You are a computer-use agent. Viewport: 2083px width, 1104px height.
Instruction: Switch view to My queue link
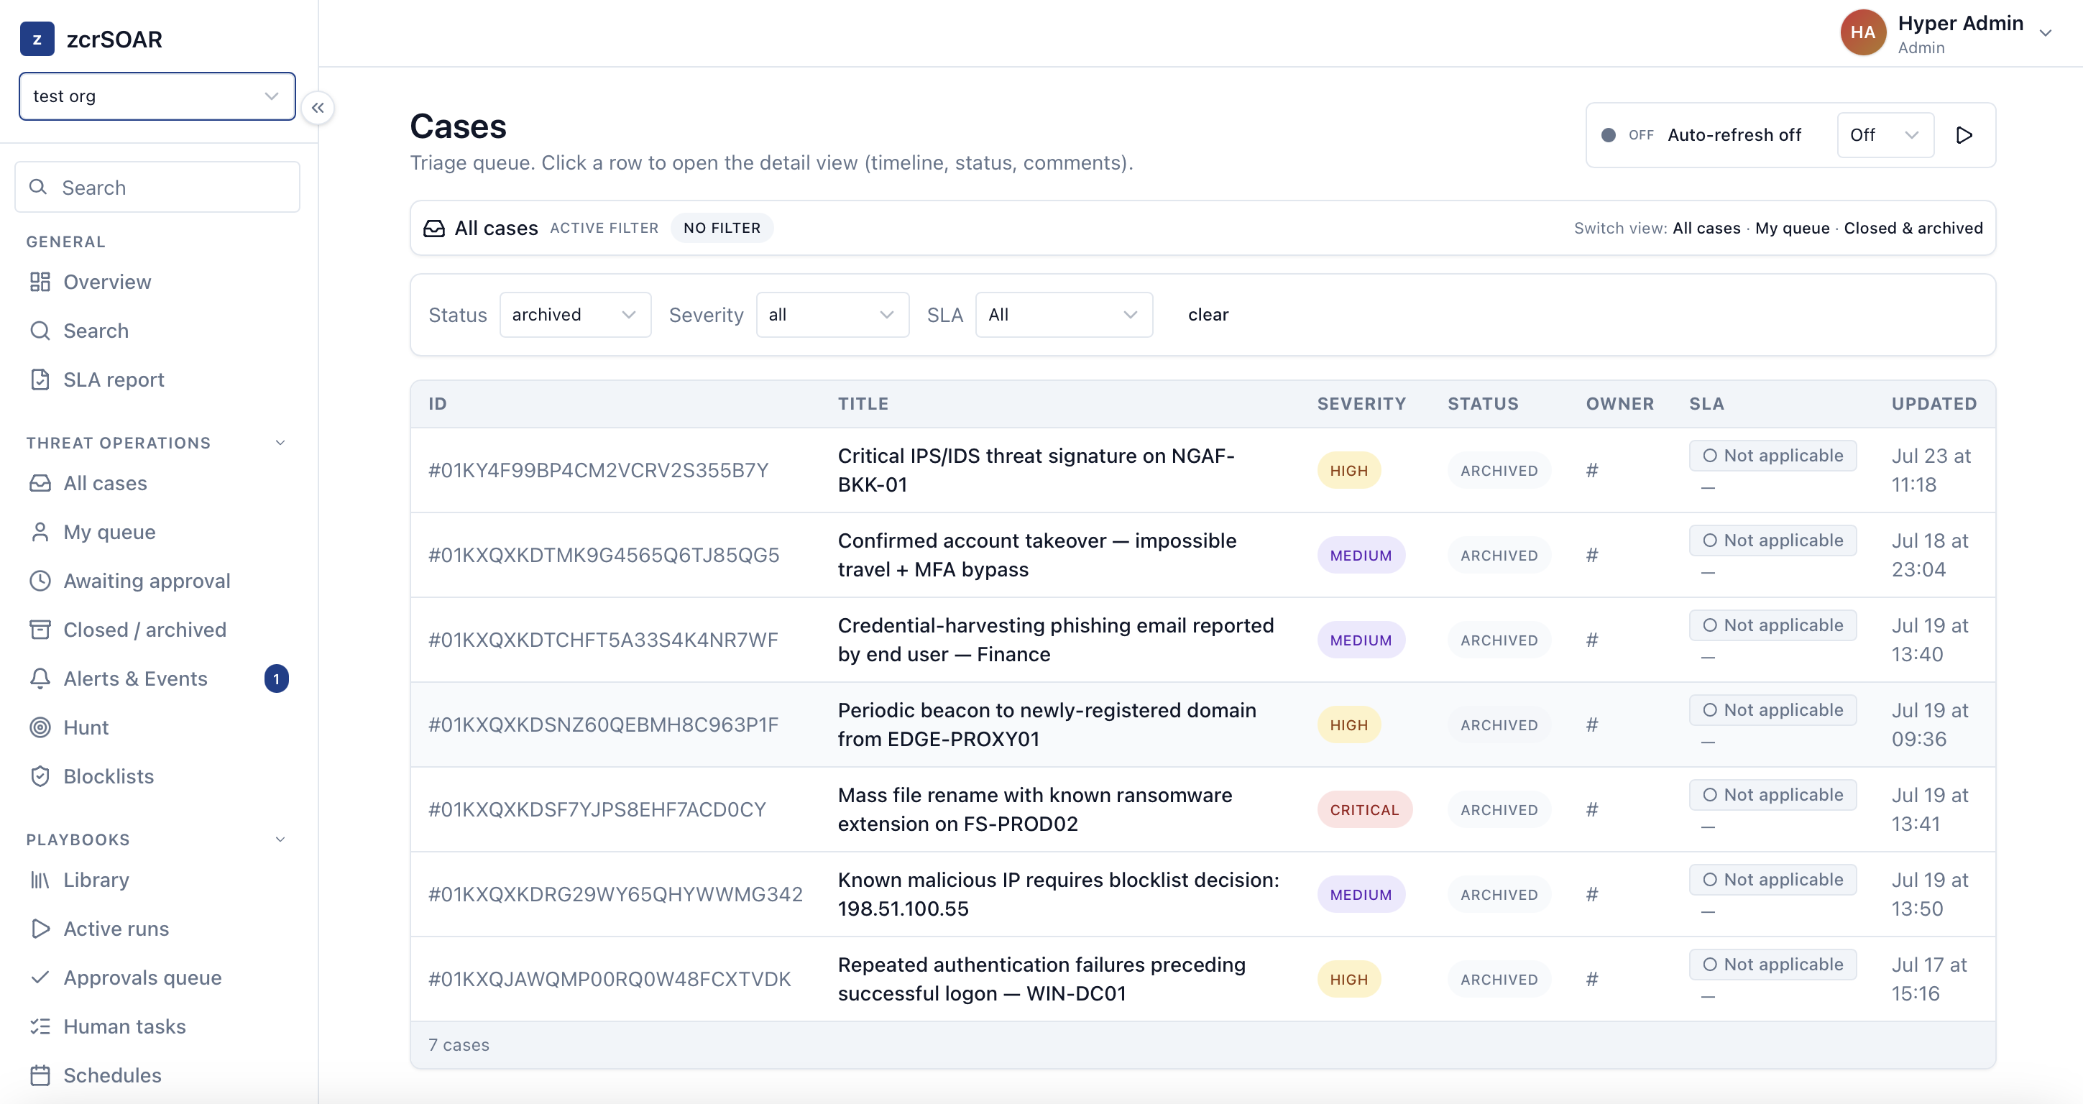1792,228
